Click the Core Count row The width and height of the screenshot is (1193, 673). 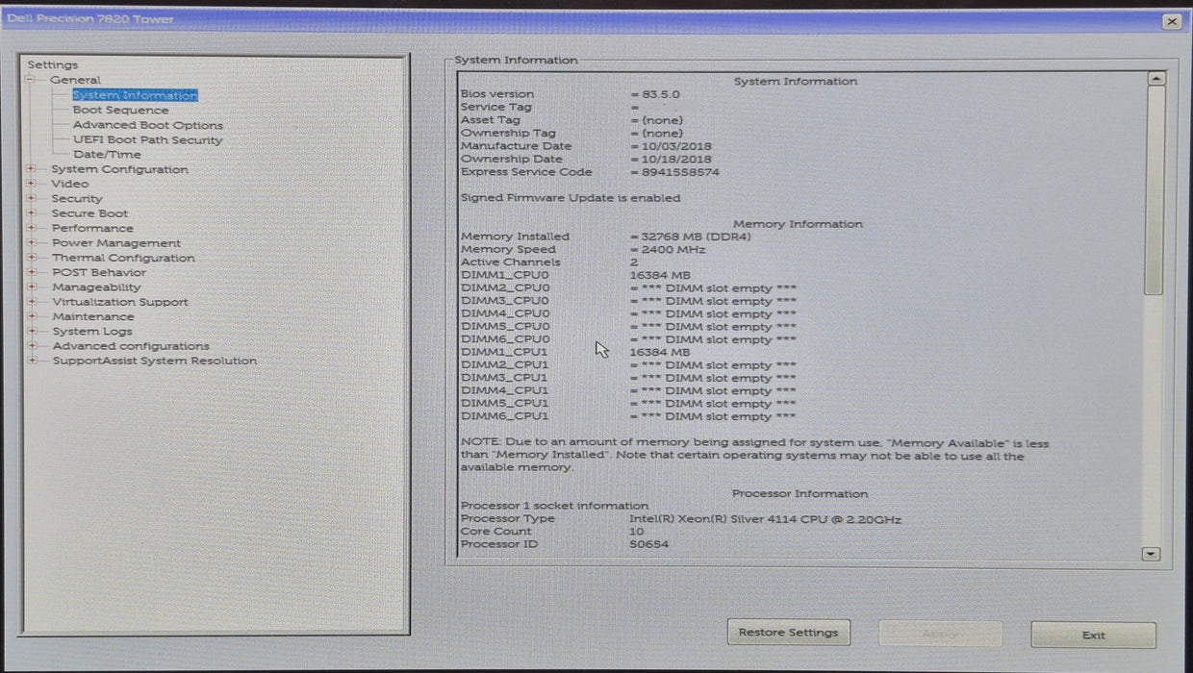tap(553, 532)
